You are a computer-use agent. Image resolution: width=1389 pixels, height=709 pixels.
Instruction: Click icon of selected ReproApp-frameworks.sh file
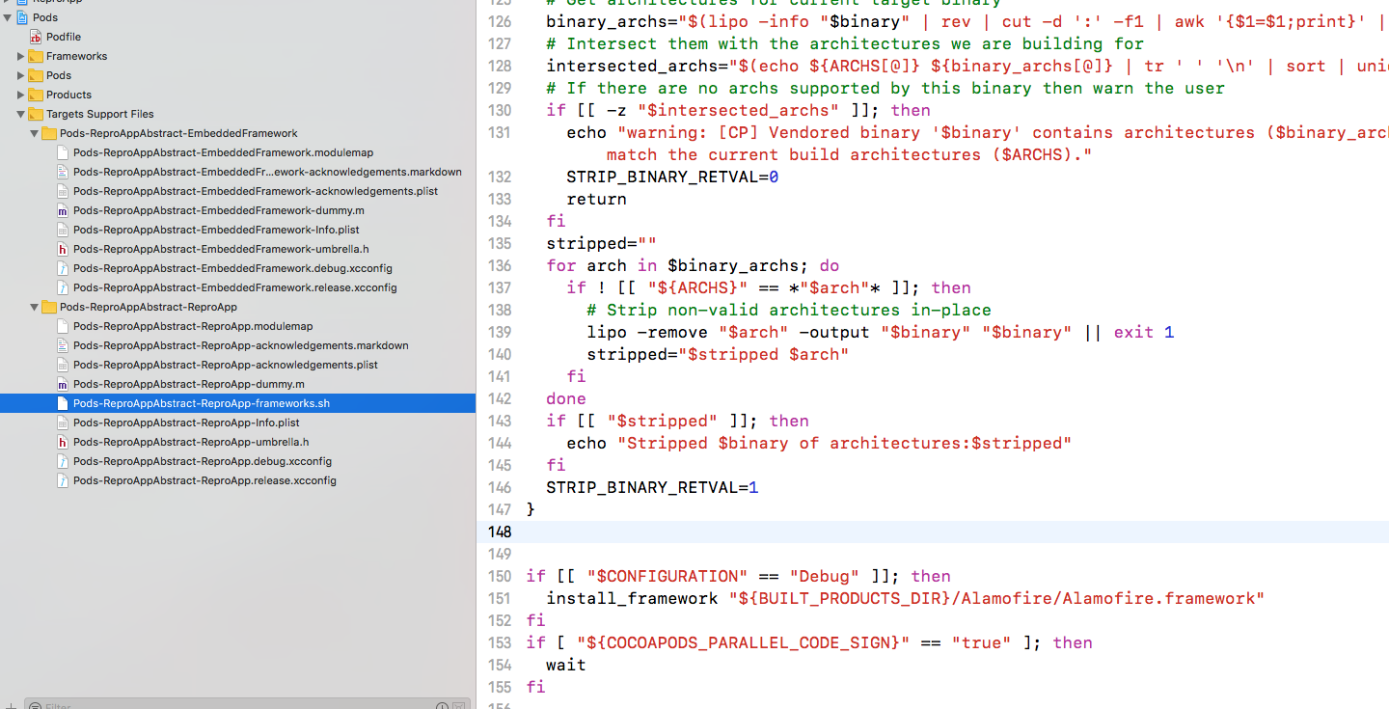[63, 403]
